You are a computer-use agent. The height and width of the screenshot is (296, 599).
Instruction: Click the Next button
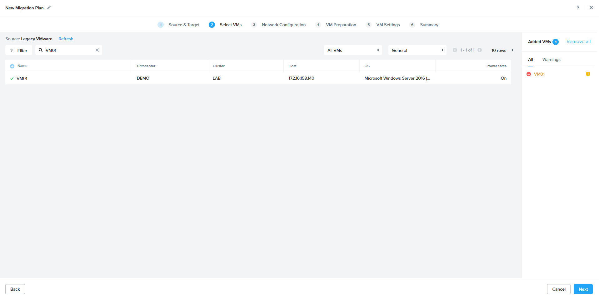pos(583,289)
